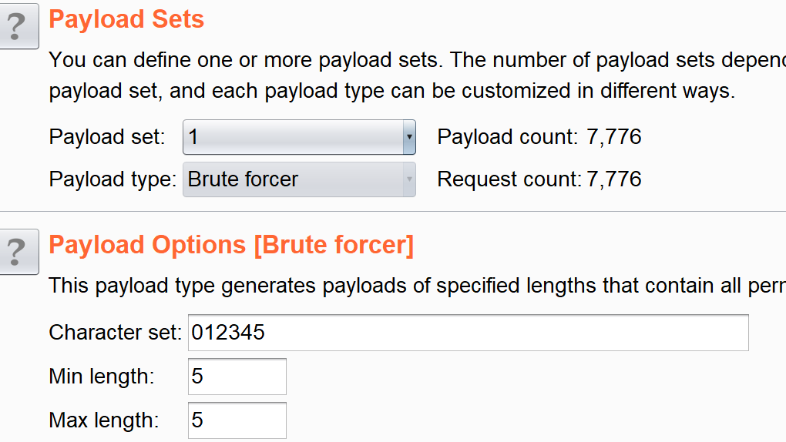This screenshot has height=442, width=786.
Task: Click the Payload Options [Brute forcer] heading
Action: tap(231, 245)
